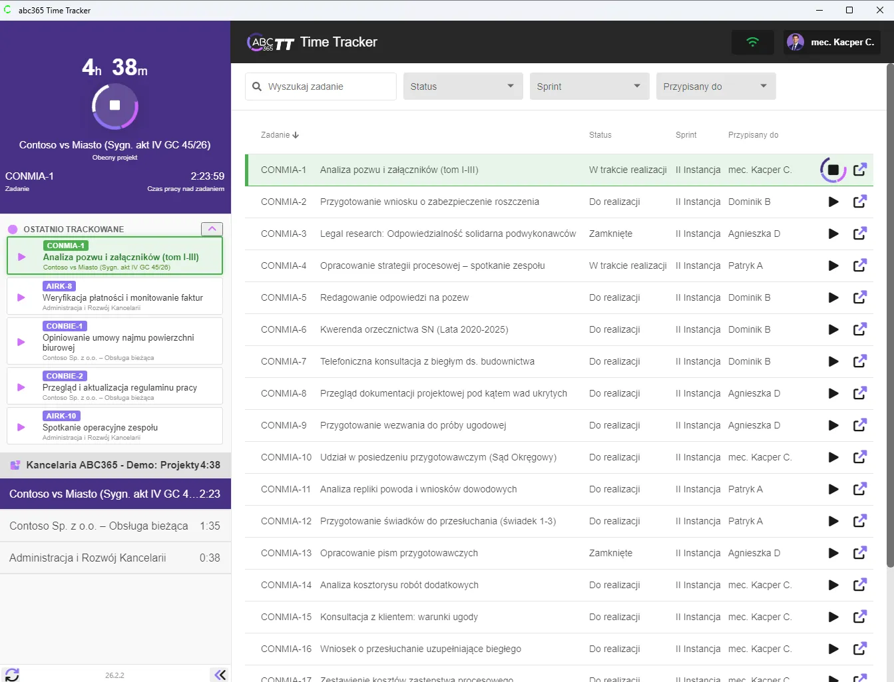Screen dimensions: 894x682
Task: Open CONMIA-8 external link
Action: click(860, 393)
